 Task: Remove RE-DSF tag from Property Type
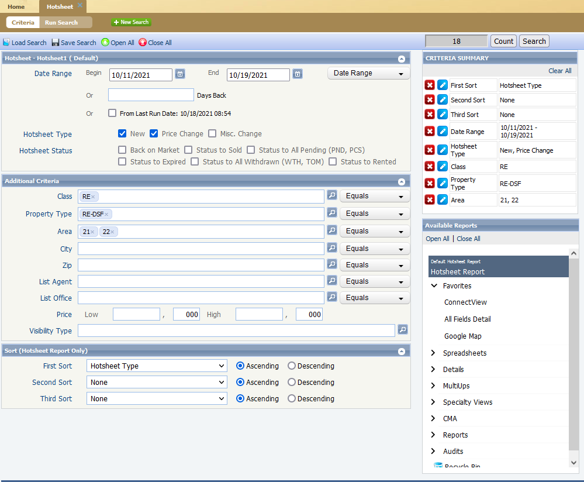[106, 214]
